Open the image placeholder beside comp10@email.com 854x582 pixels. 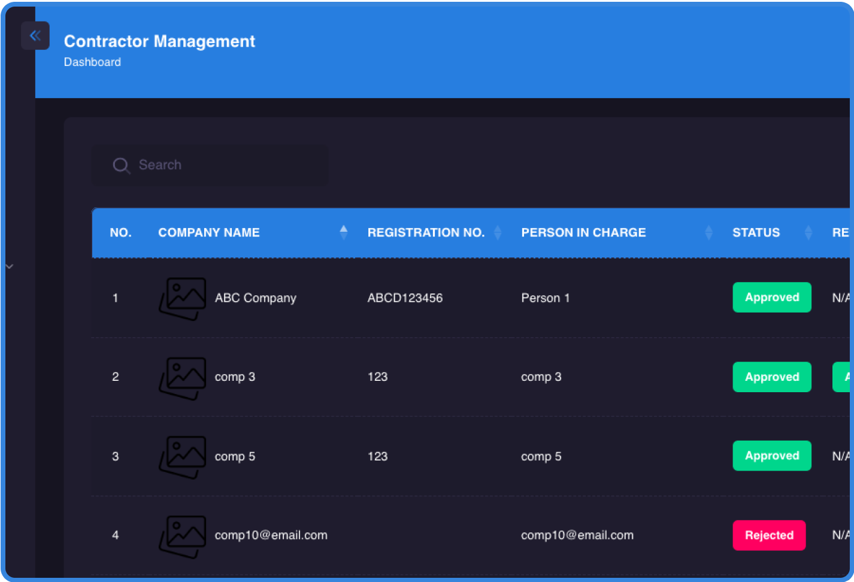pos(182,536)
